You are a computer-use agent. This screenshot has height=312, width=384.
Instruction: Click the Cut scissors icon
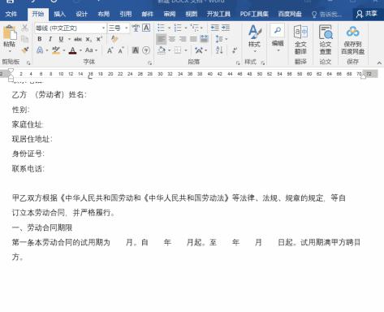[x=24, y=28]
